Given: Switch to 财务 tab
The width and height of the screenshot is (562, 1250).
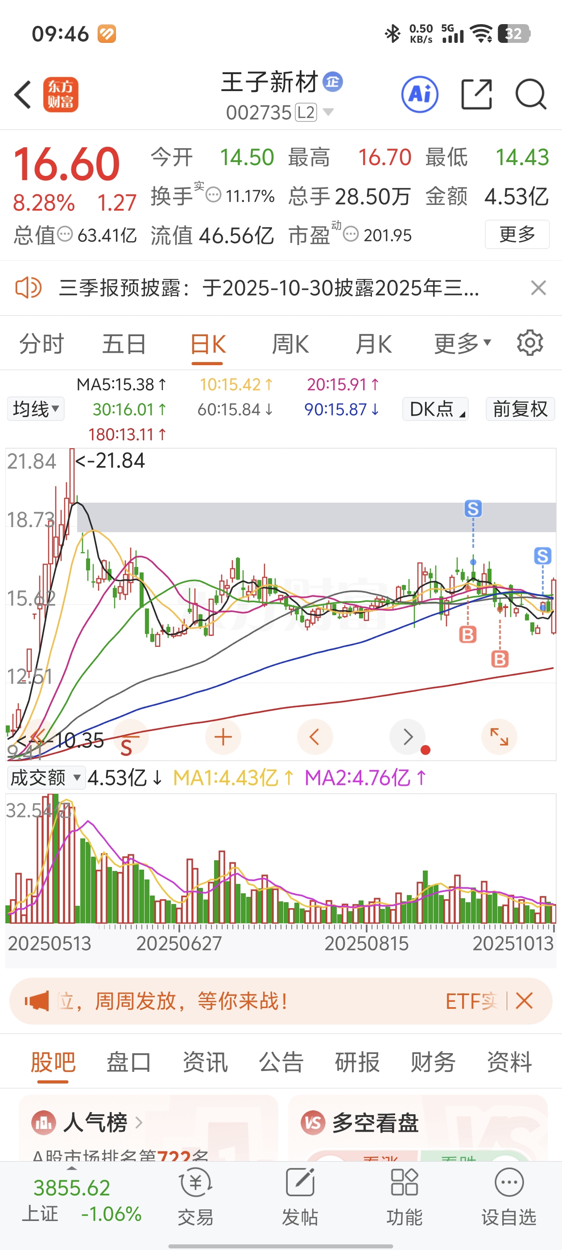Looking at the screenshot, I should (x=433, y=1062).
